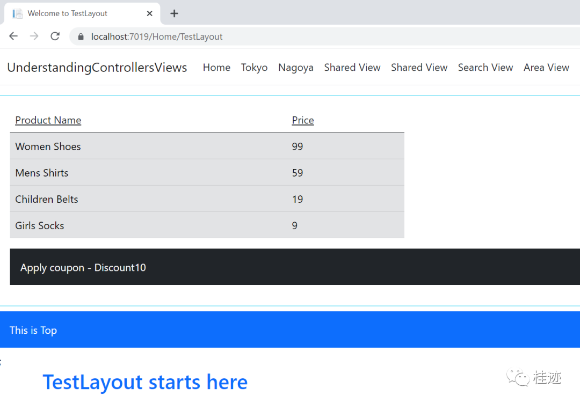
Task: Click the lock icon in address bar
Action: pyautogui.click(x=81, y=36)
